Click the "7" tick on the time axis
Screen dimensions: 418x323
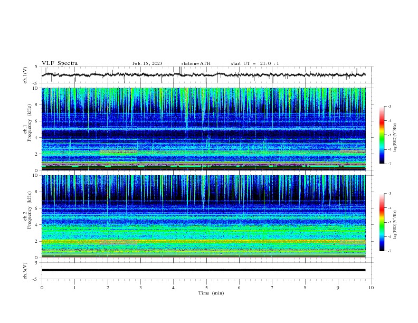coord(272,288)
